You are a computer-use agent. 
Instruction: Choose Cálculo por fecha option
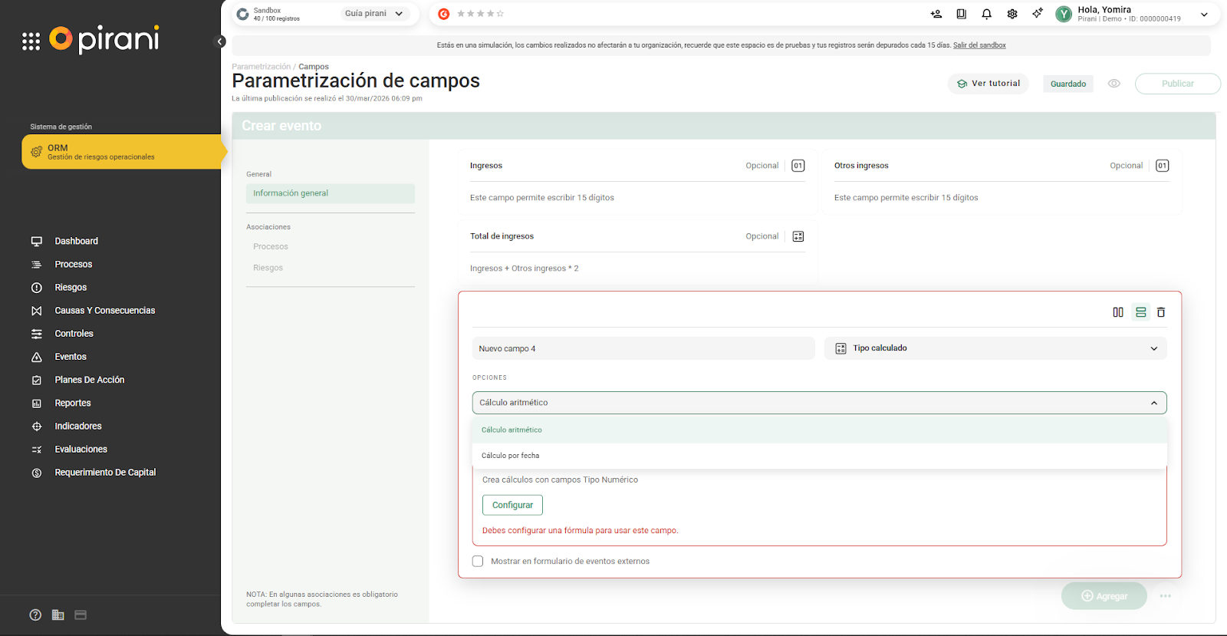click(x=511, y=456)
